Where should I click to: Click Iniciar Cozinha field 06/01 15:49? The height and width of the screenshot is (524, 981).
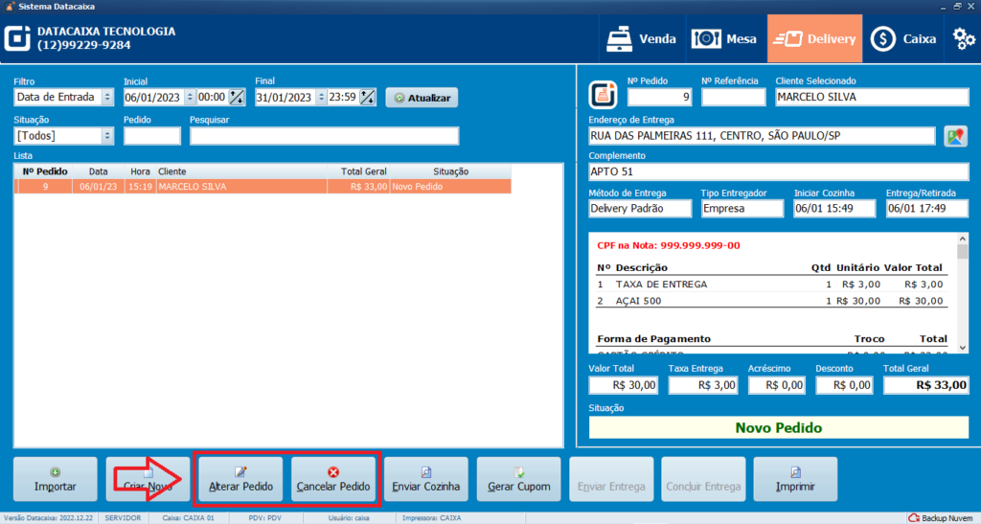[834, 208]
